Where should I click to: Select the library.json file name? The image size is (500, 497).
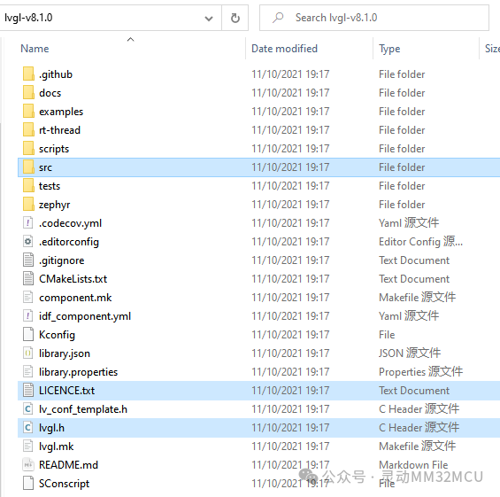[65, 353]
